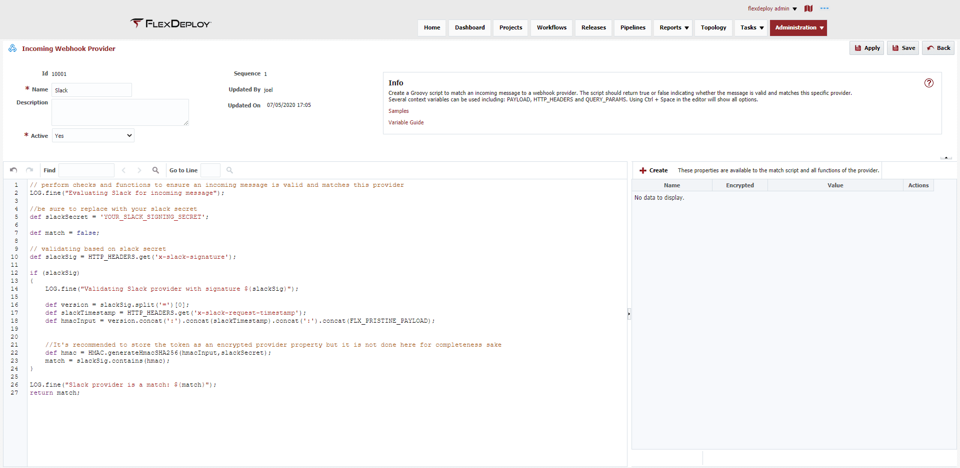Collapse the Info section small arrow

[946, 158]
